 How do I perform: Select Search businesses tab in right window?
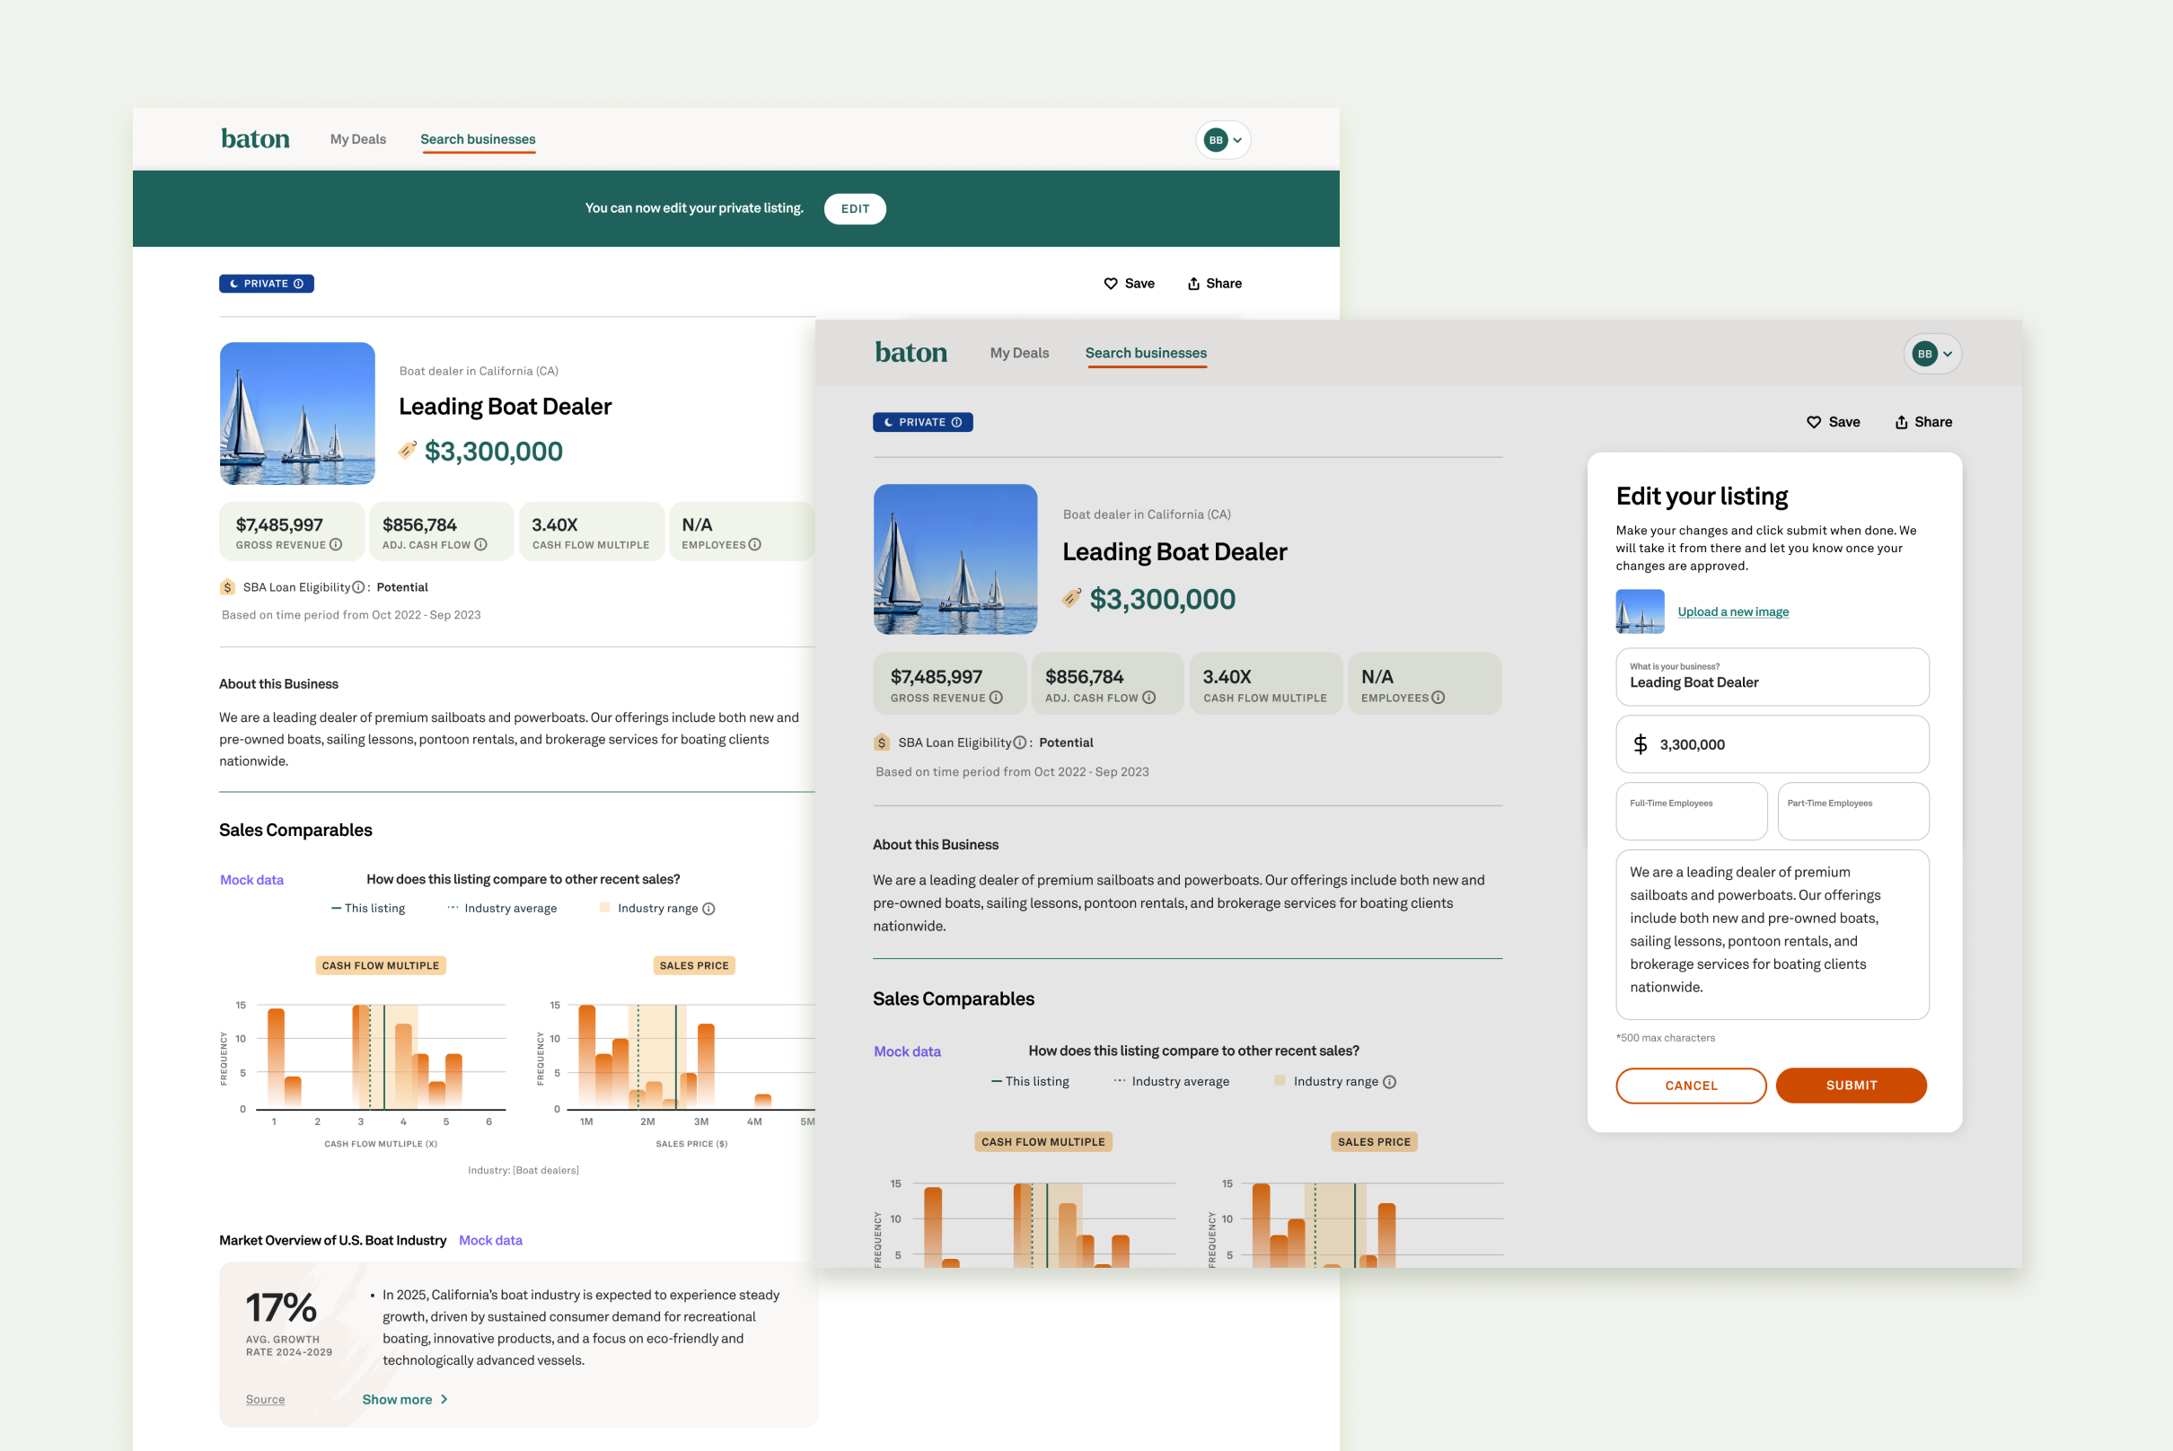[x=1146, y=354]
